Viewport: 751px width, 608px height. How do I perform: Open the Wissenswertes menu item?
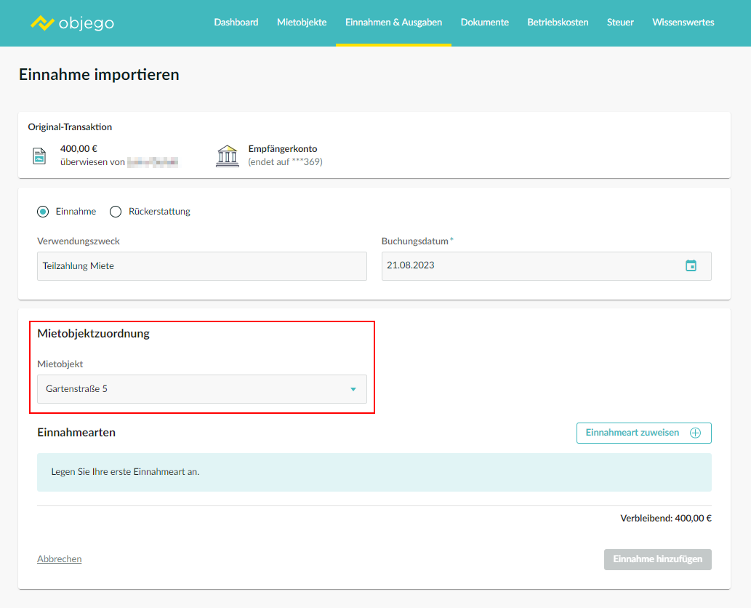coord(683,23)
